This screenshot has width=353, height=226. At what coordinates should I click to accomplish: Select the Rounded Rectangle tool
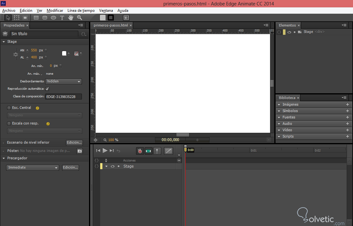coord(45,18)
